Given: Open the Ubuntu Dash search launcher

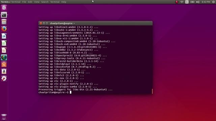Looking at the screenshot, I should (4, 8).
